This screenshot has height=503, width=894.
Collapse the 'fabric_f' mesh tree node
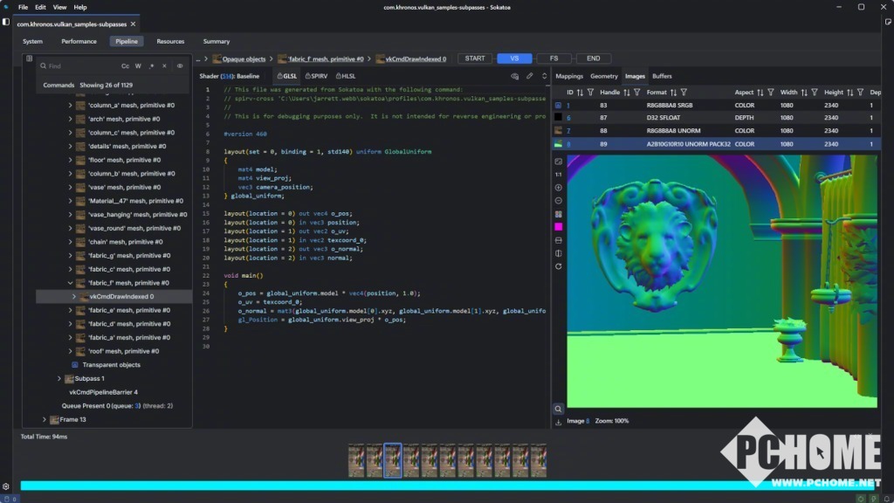71,283
